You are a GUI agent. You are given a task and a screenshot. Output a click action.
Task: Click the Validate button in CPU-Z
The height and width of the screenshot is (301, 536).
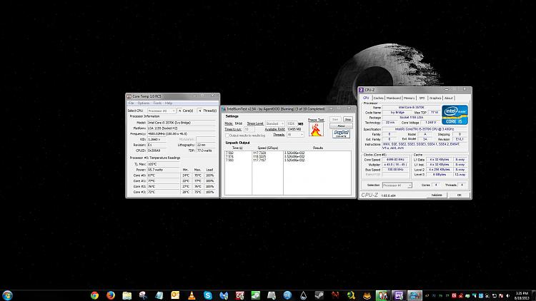click(437, 195)
